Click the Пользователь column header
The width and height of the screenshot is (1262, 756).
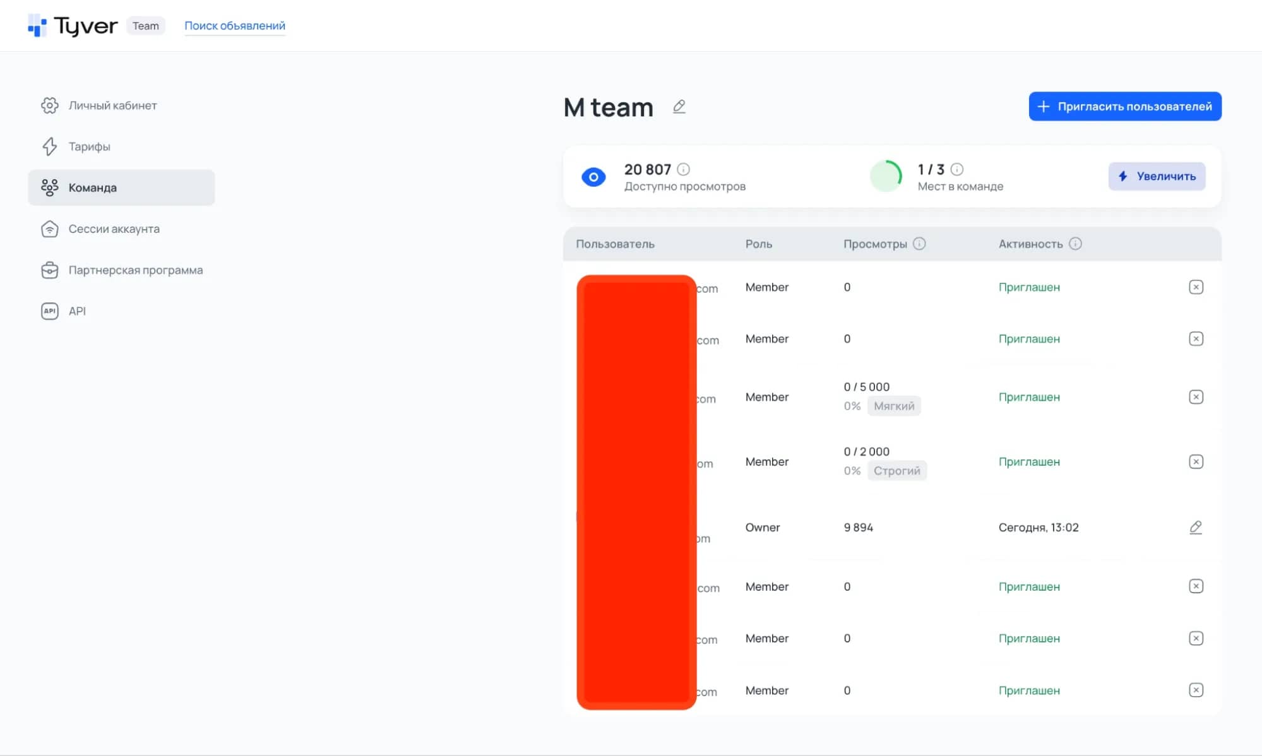tap(615, 244)
